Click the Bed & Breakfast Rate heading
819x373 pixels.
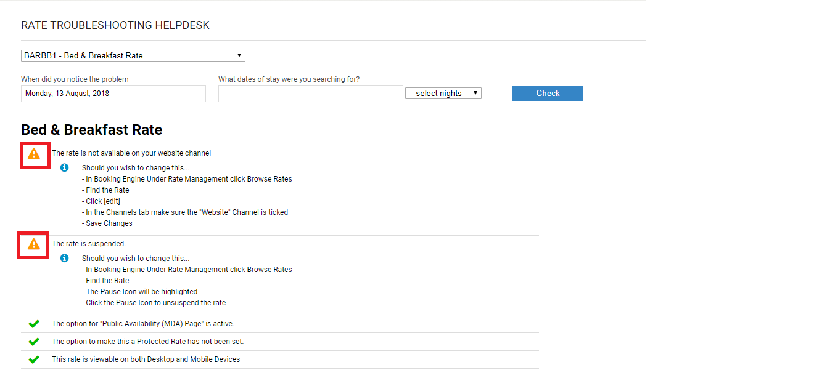(91, 130)
